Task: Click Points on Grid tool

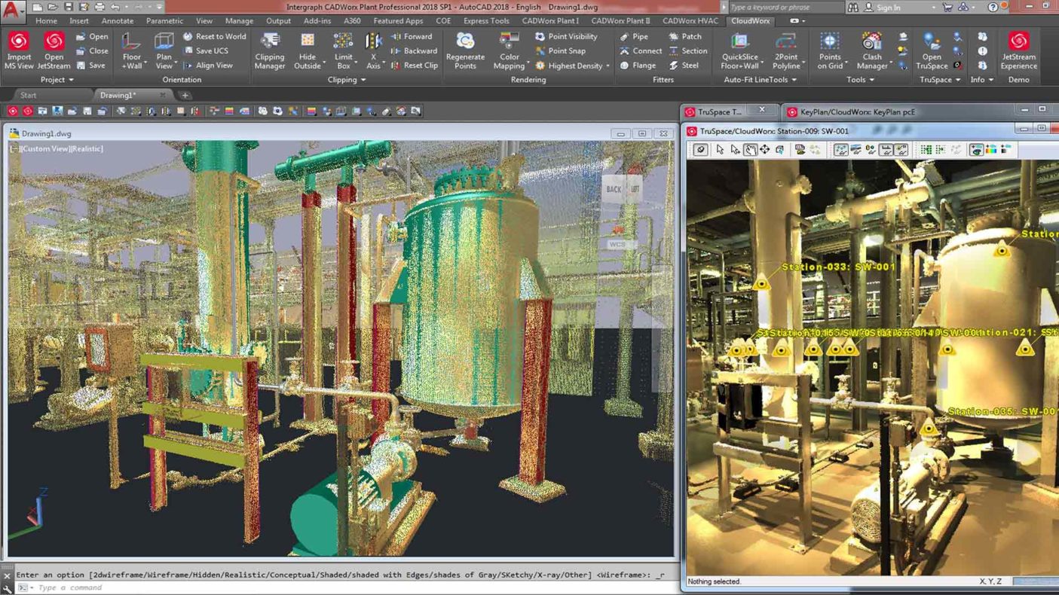Action: [829, 50]
